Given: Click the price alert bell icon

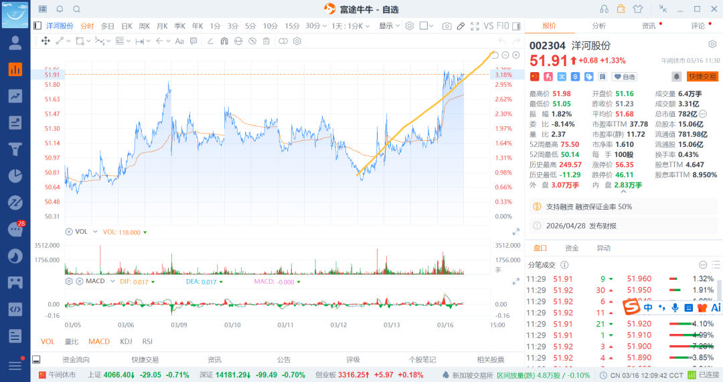Looking at the screenshot, I should pos(676,76).
